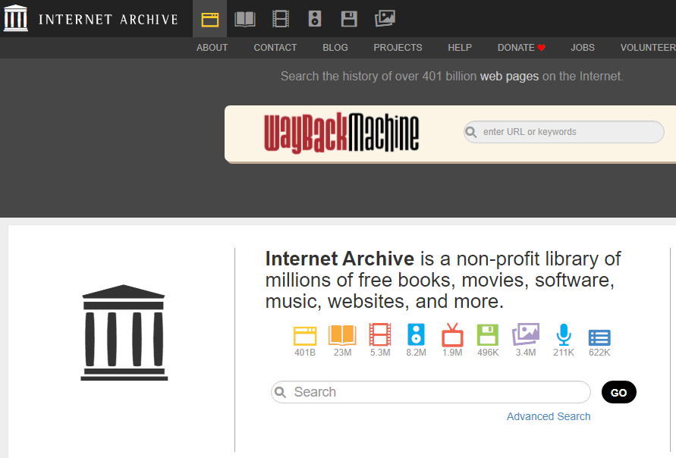This screenshot has height=458, width=676.
Task: Open the Video film icon in top bar
Action: (281, 19)
